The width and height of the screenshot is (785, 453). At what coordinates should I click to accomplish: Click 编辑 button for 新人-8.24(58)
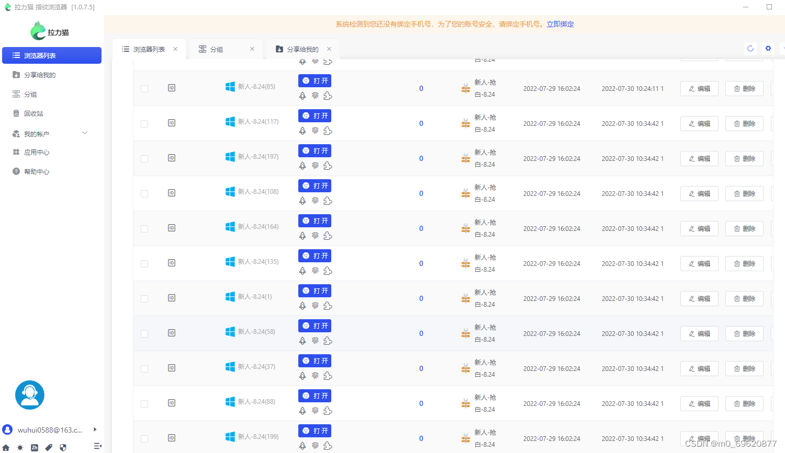pos(699,334)
